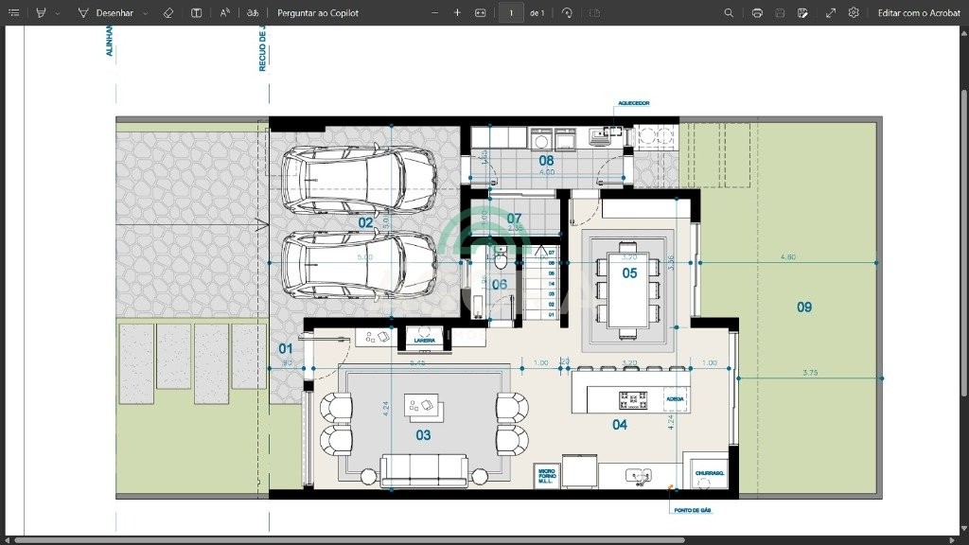Toggle the page view layout icon

pos(196,13)
